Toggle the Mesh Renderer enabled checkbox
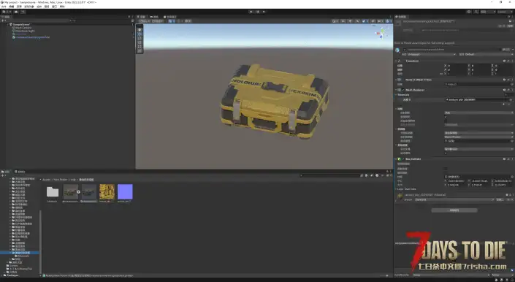 (403, 90)
